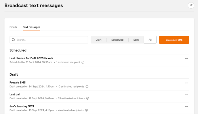Screen dimensions: 198x114
Task: Create a new SMS
Action: point(174,40)
